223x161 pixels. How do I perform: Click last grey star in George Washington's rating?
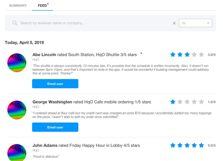(x=201, y=102)
